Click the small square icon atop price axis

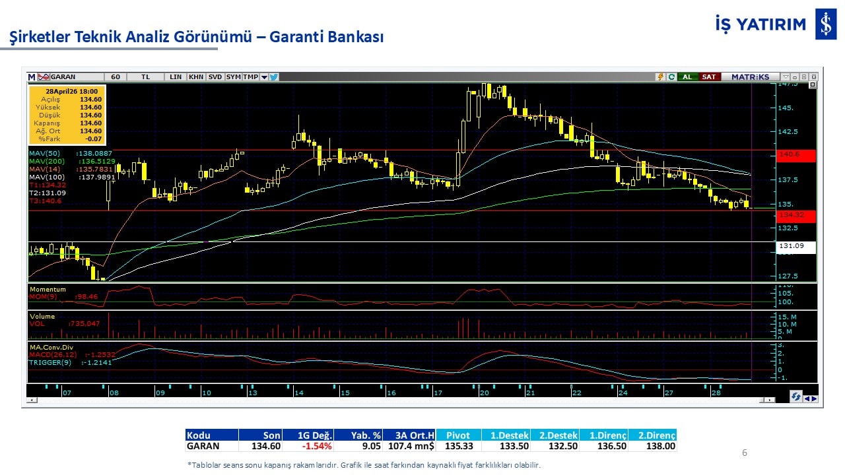[813, 84]
